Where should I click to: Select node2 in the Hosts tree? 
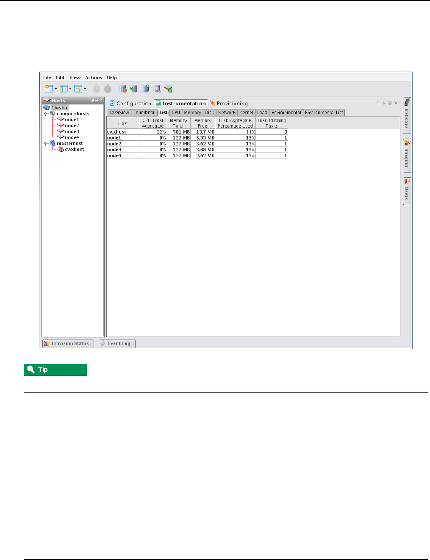tap(72, 125)
